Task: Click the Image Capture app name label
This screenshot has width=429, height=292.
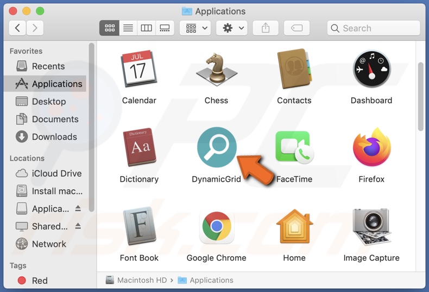Action: [371, 258]
